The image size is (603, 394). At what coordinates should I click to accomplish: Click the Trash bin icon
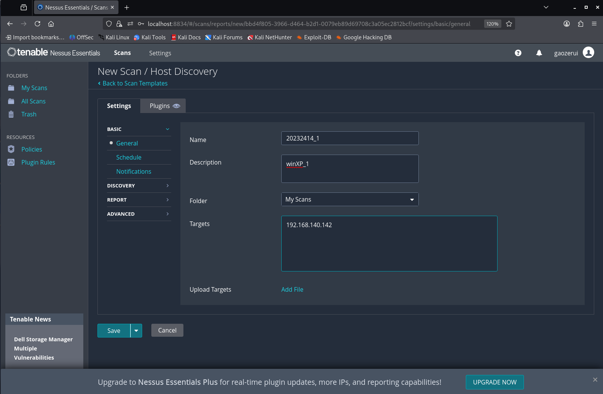click(11, 114)
